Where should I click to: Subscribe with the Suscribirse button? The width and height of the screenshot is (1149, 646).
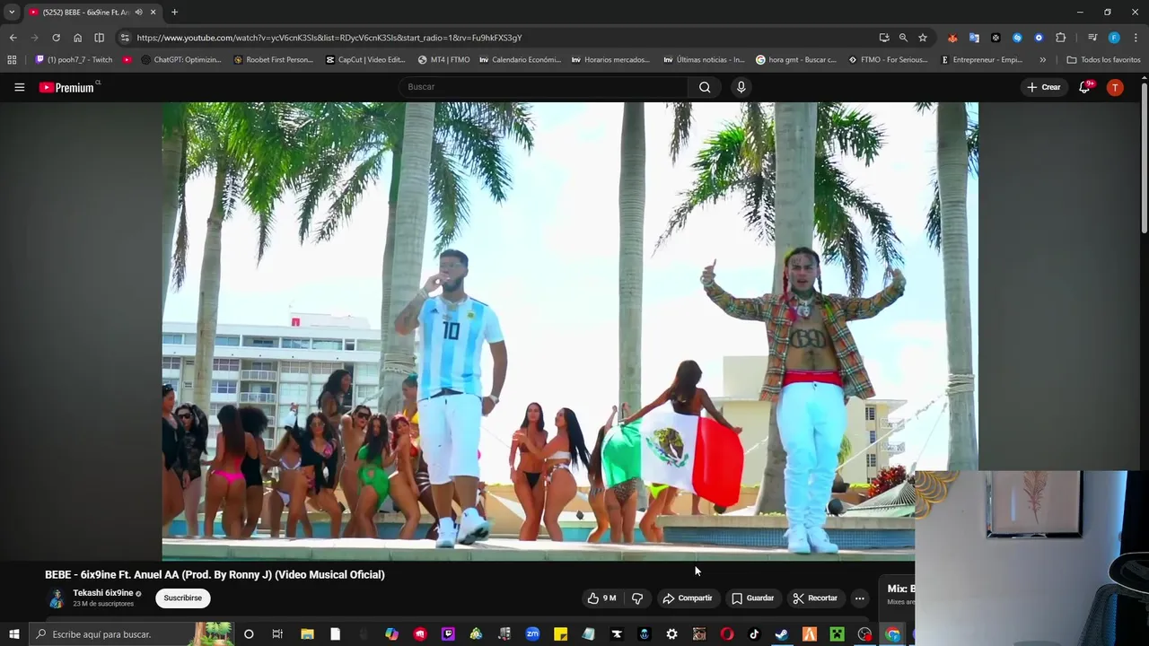coord(183,598)
